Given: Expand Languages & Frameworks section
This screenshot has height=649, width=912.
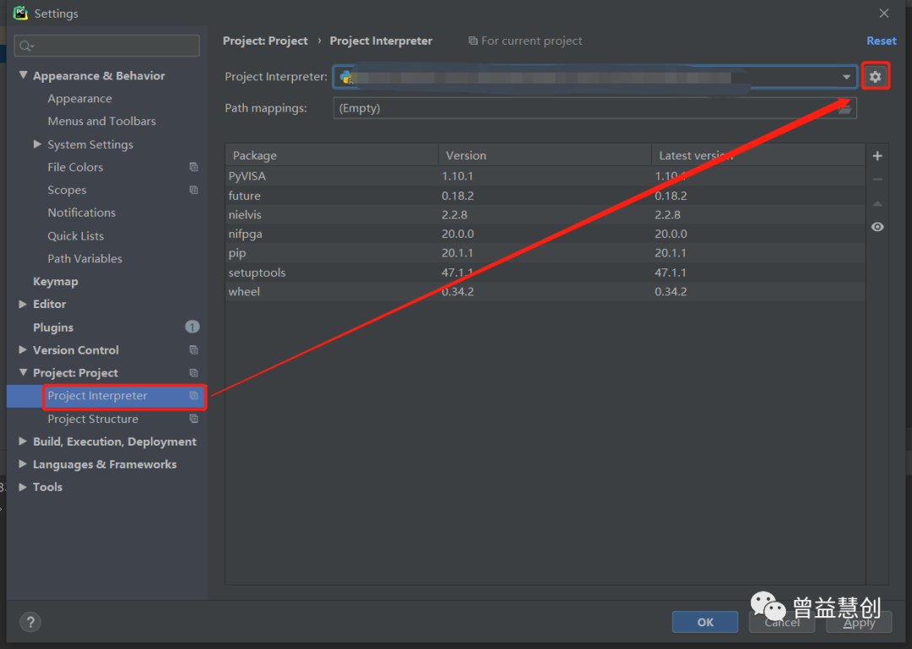Looking at the screenshot, I should click(23, 463).
